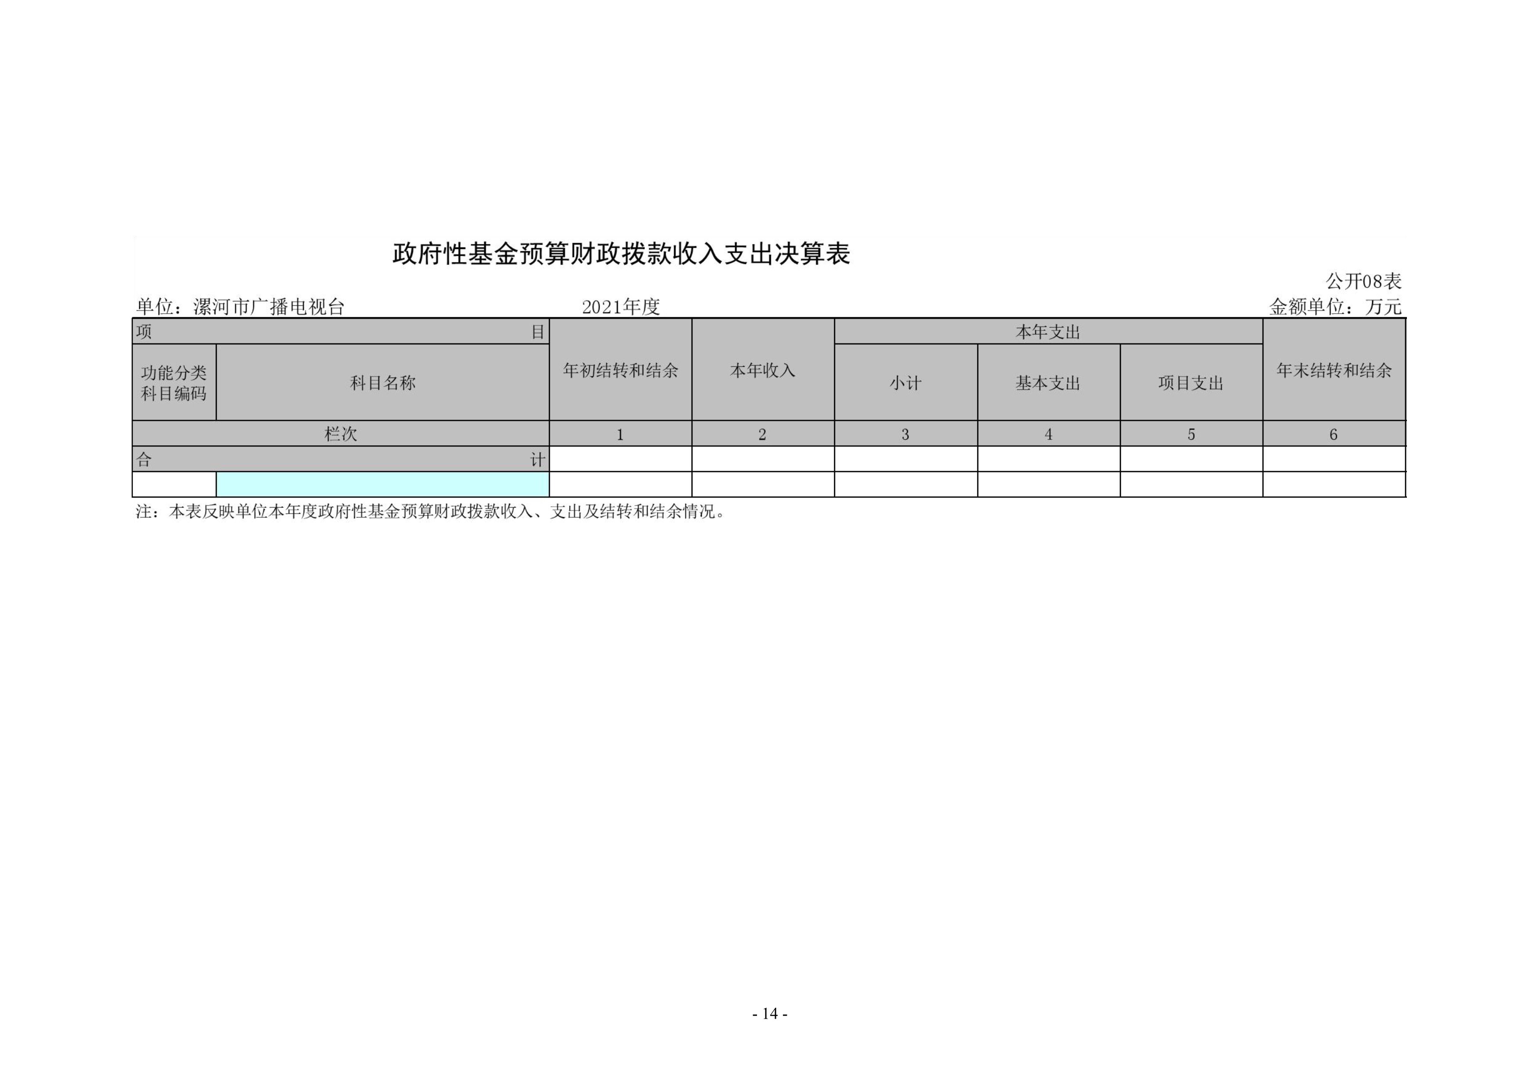This screenshot has width=1539, height=1088.
Task: Select the 小计 column header
Action: pyautogui.click(x=905, y=383)
